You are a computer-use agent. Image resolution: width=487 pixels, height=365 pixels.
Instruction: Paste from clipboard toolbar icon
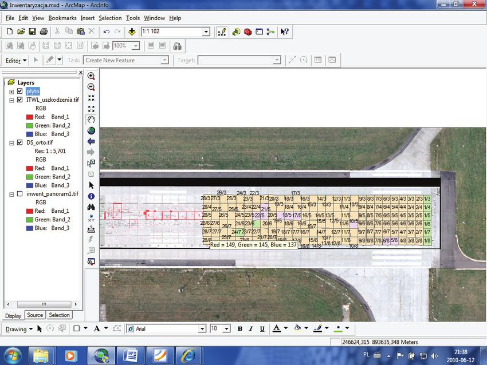[x=81, y=31]
